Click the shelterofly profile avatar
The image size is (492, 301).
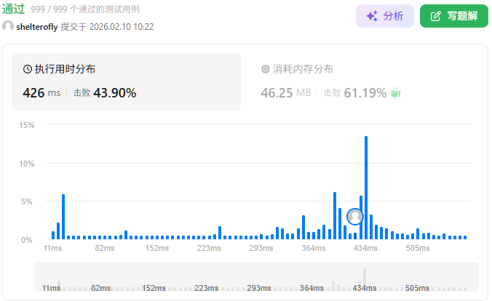pos(8,26)
